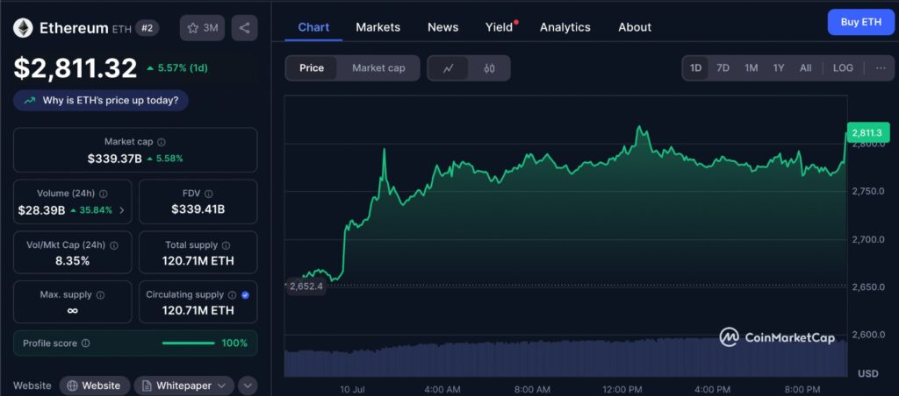The width and height of the screenshot is (899, 396).
Task: Click the #2 rank badge
Action: point(147,28)
